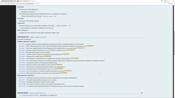175x98 pixels.
Task: Click the 'Preparing spawn area' code text
Action: pyautogui.click(x=49, y=16)
